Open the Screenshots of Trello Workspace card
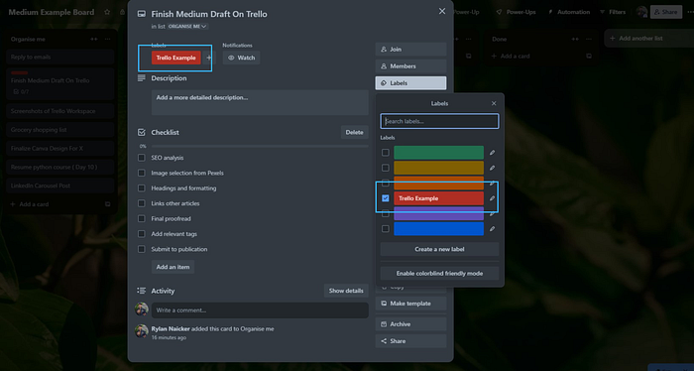This screenshot has width=694, height=371. (60, 111)
